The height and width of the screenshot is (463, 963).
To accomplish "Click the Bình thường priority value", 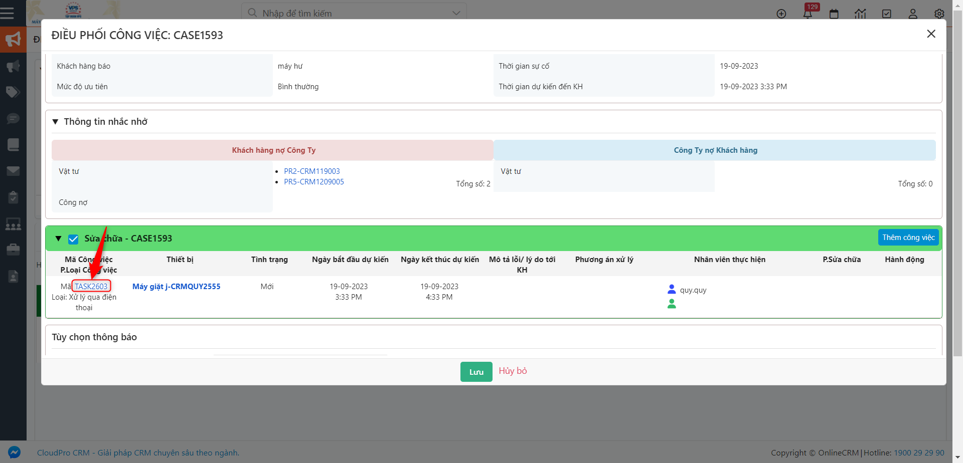I will [298, 87].
